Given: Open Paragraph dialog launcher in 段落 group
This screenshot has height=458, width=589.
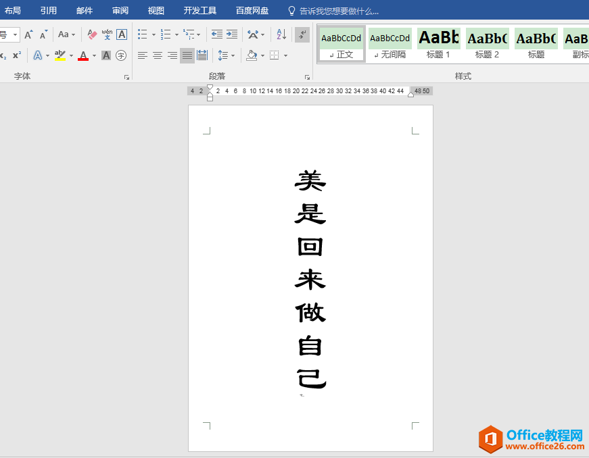Looking at the screenshot, I should click(307, 77).
